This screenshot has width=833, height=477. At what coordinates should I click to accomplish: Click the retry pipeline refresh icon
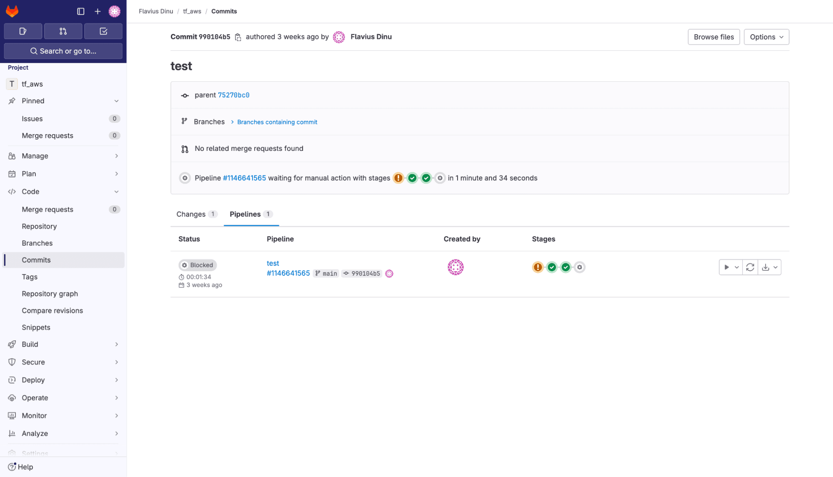tap(750, 267)
